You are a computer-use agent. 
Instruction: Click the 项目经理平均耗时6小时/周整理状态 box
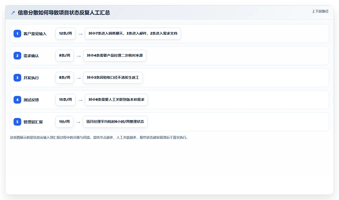pos(115,122)
